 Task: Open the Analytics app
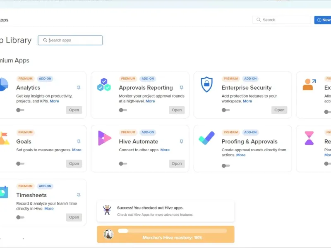[x=74, y=110]
